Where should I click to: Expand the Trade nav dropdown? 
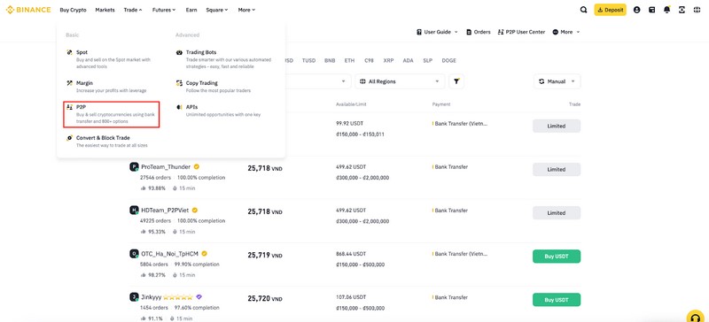tap(133, 10)
